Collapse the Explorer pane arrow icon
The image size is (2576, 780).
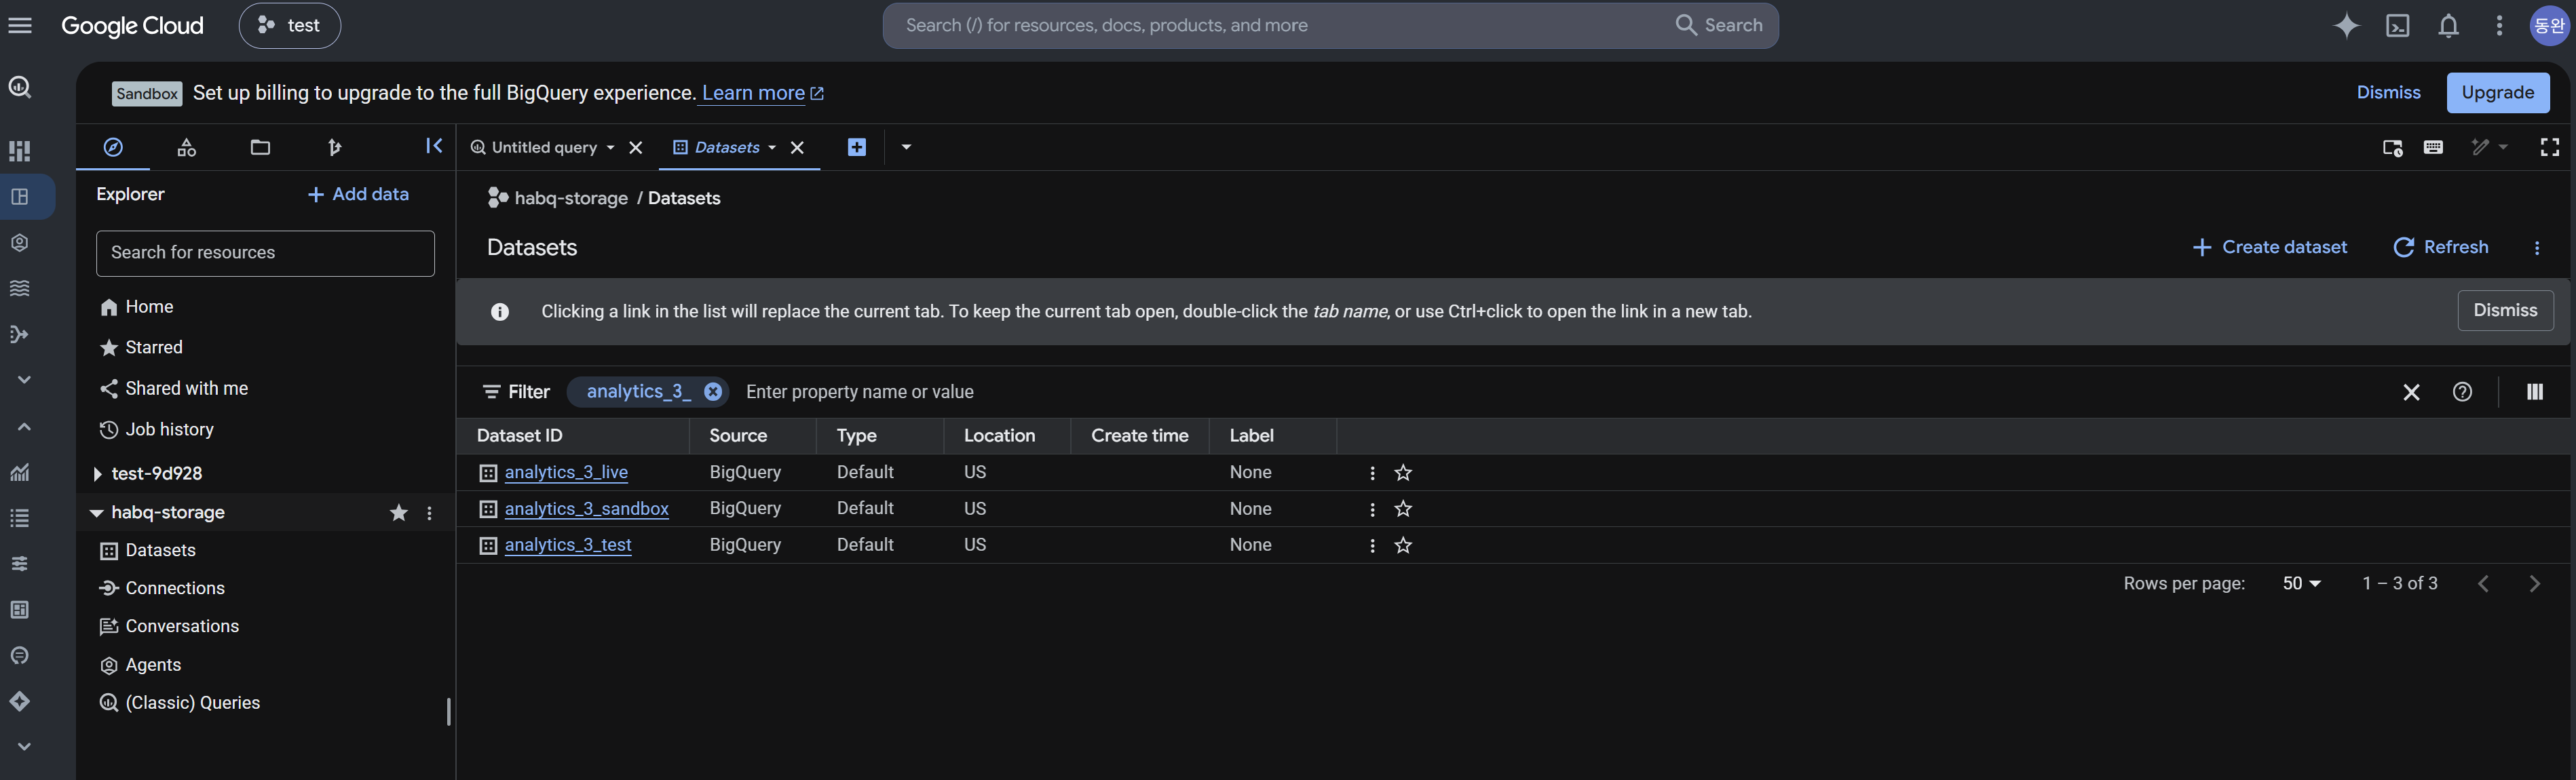tap(434, 146)
